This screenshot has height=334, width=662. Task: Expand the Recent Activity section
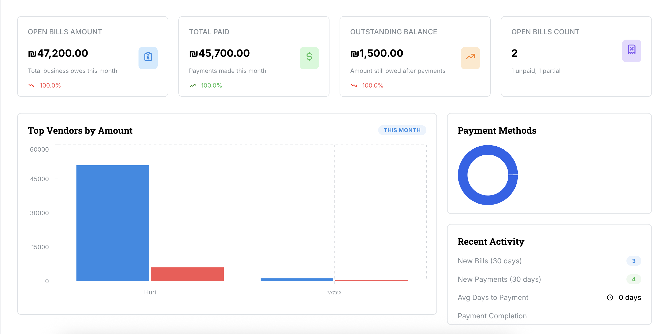pyautogui.click(x=491, y=241)
